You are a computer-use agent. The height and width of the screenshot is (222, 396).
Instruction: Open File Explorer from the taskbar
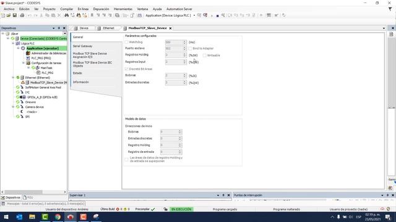click(32, 216)
